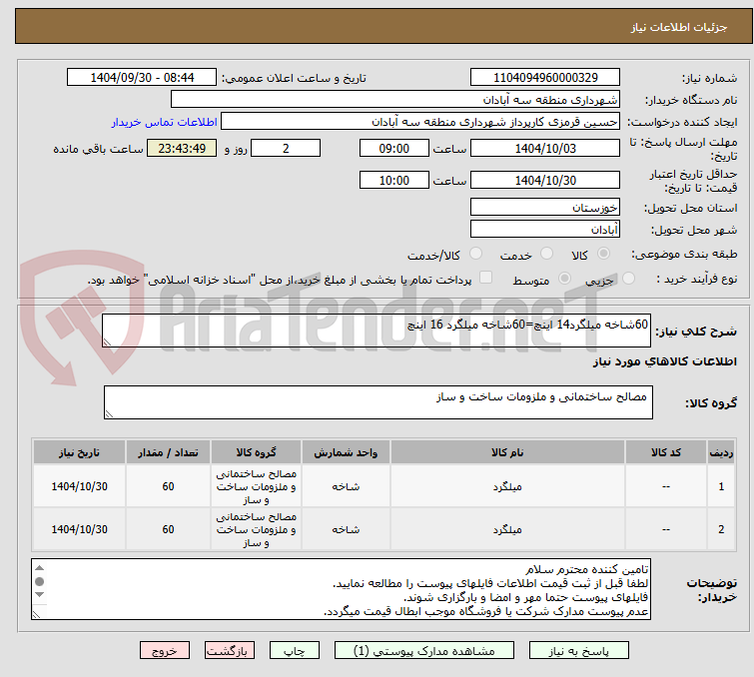Open مشاهده مدارک پیوستی (1) button

424,651
